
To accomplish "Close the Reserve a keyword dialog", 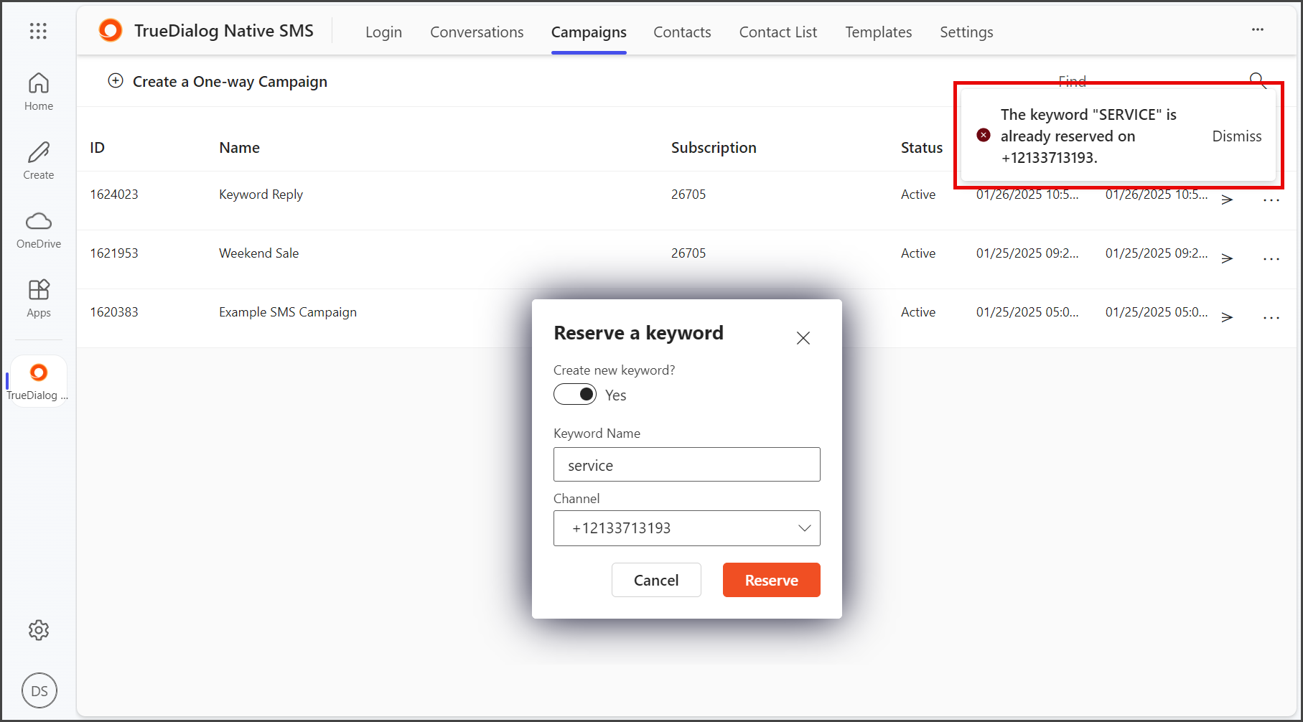I will (803, 338).
